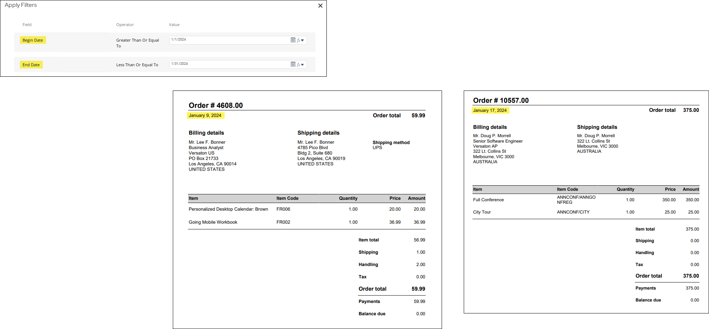This screenshot has height=329, width=709.
Task: Click 'Going Mobile Workbook' item row
Action: click(x=213, y=222)
